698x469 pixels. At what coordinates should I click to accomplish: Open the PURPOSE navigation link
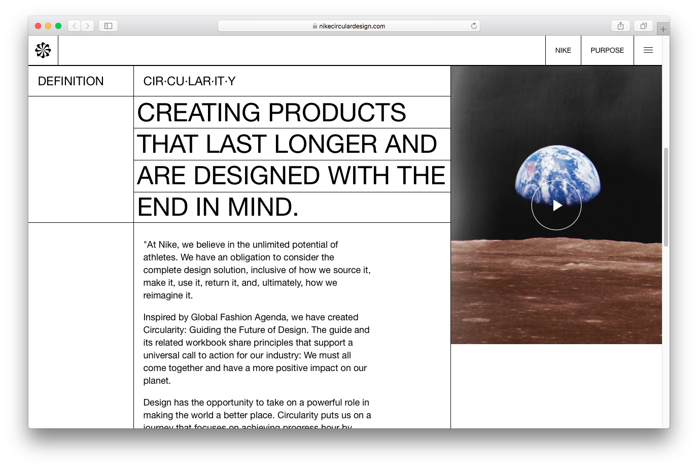pos(607,50)
